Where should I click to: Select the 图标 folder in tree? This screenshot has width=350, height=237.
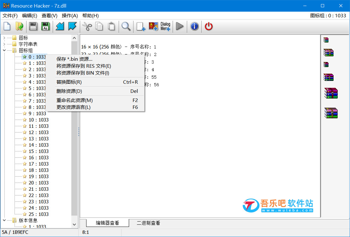pyautogui.click(x=23, y=38)
